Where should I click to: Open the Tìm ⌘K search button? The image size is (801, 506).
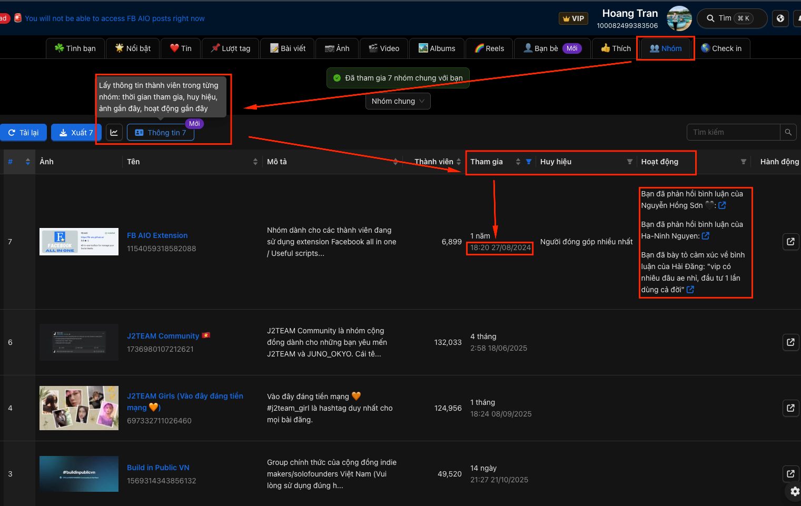click(x=732, y=18)
